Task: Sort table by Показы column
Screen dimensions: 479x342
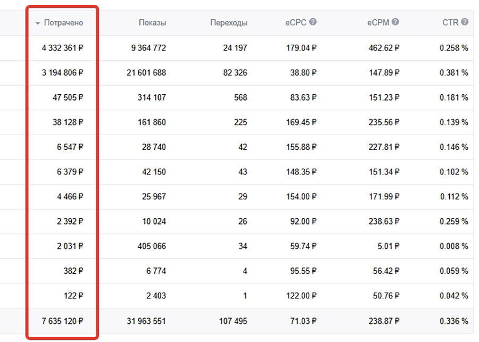Action: pos(152,23)
